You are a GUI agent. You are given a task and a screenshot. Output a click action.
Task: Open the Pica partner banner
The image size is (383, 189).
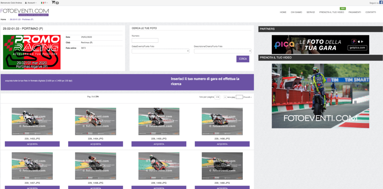tap(320, 45)
